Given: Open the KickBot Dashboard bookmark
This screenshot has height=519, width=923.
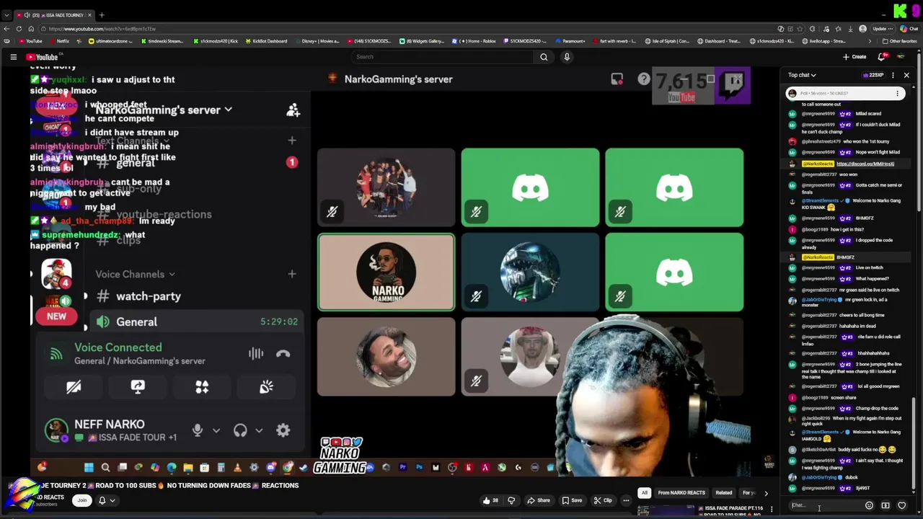Looking at the screenshot, I should pos(265,41).
